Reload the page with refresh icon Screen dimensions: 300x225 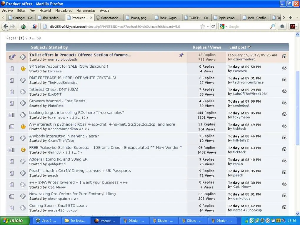[x=213, y=26]
